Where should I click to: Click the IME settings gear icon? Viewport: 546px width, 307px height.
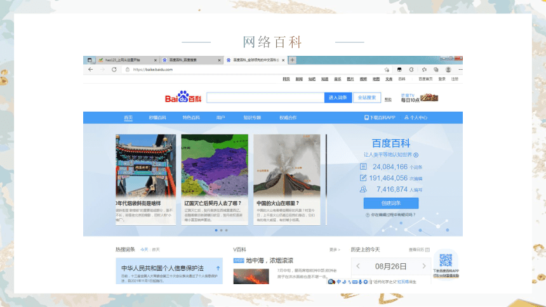pos(365,282)
